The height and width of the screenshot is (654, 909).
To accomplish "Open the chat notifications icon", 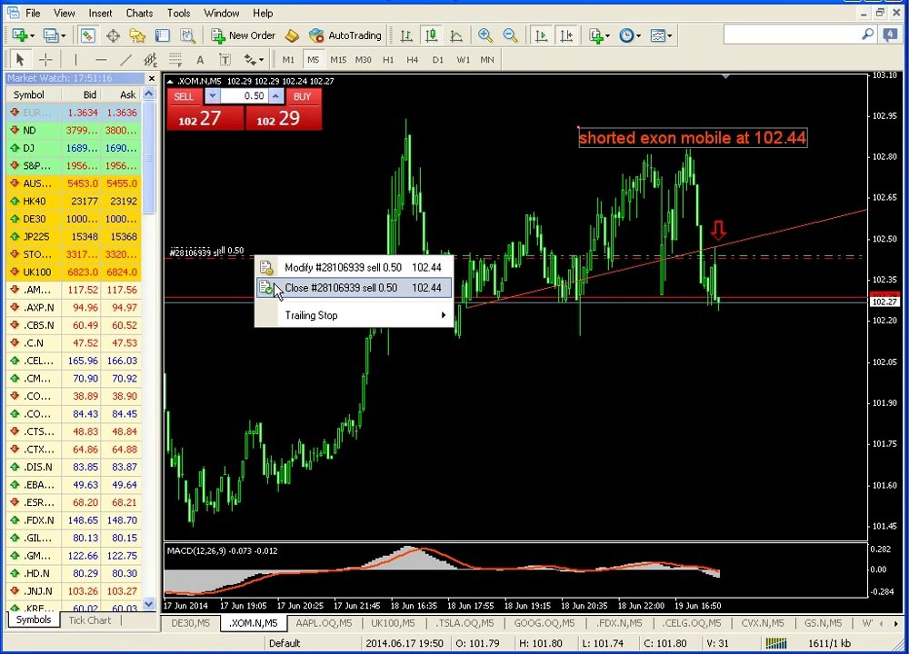I will pyautogui.click(x=890, y=35).
